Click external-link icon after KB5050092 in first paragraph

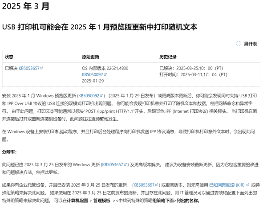pos(102,96)
